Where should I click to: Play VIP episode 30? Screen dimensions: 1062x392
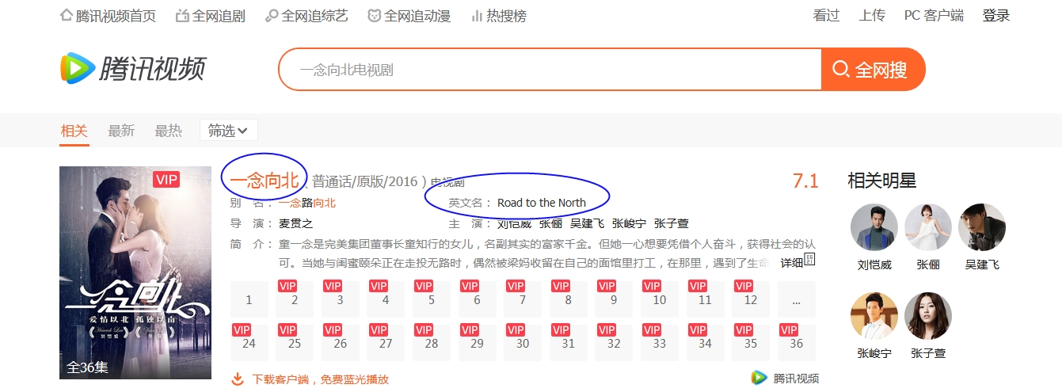pos(523,343)
